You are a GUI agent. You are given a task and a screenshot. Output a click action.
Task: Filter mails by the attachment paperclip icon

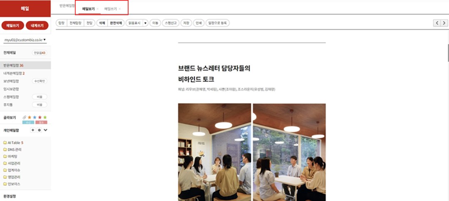(24, 117)
